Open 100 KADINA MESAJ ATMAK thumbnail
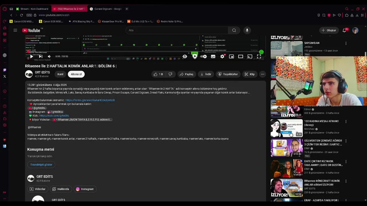This screenshot has height=206, width=367. (x=287, y=128)
